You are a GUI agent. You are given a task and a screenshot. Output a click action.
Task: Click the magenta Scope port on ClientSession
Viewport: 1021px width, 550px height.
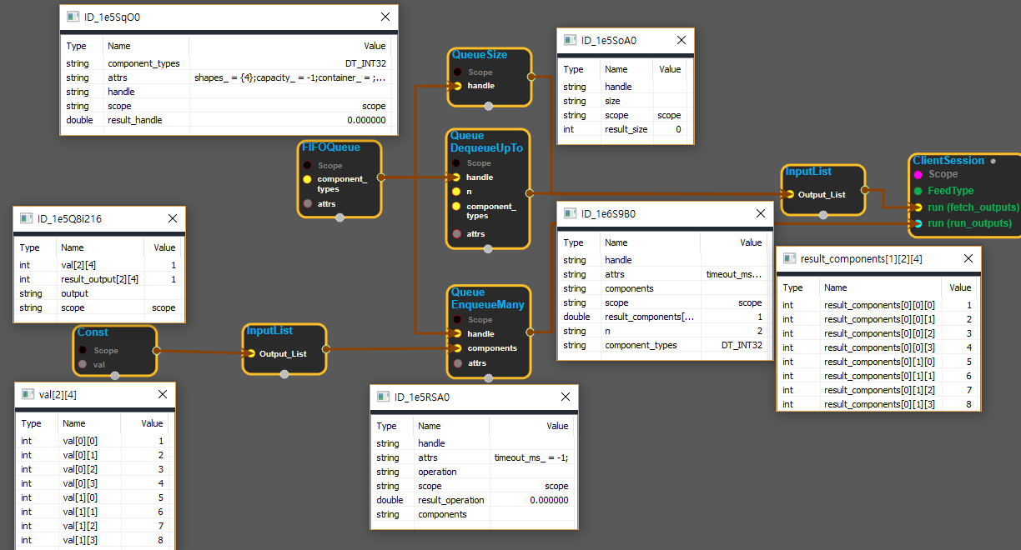click(918, 174)
